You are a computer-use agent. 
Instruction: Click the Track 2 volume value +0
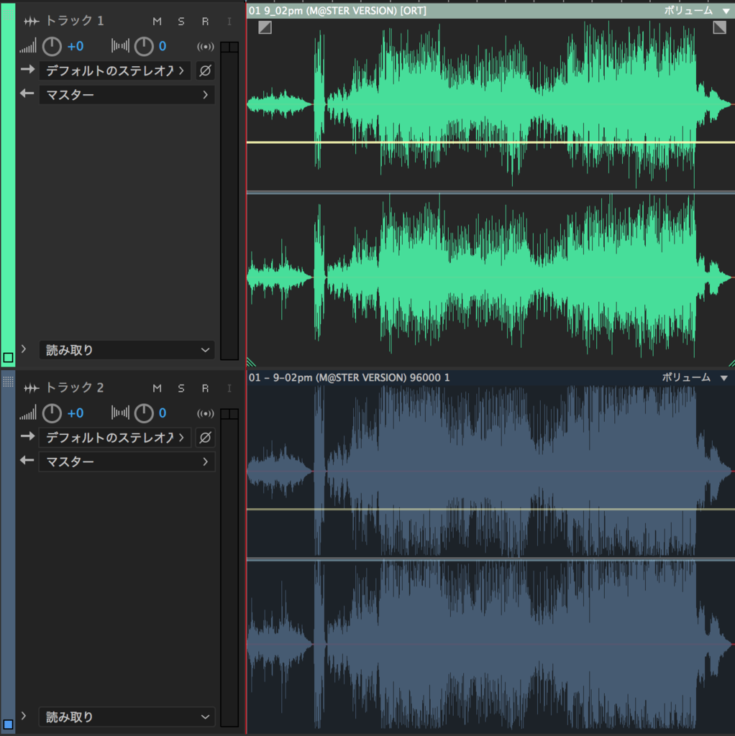75,413
